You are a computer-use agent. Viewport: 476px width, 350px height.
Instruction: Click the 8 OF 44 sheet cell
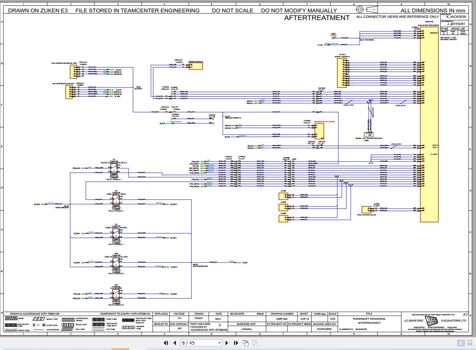[304, 318]
